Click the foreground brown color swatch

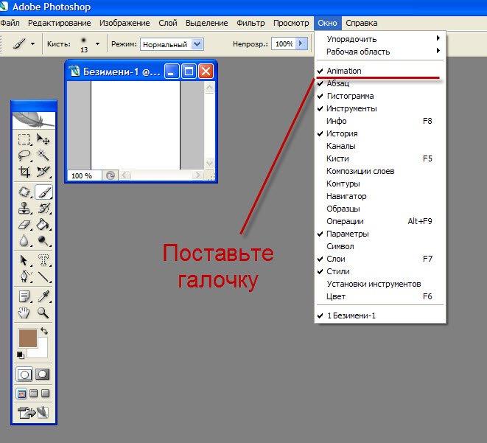click(x=27, y=338)
